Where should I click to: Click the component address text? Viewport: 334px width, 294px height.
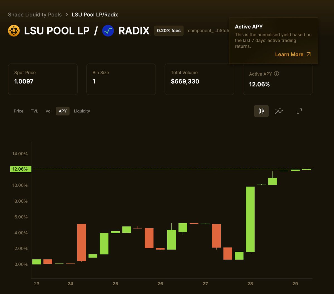208,31
